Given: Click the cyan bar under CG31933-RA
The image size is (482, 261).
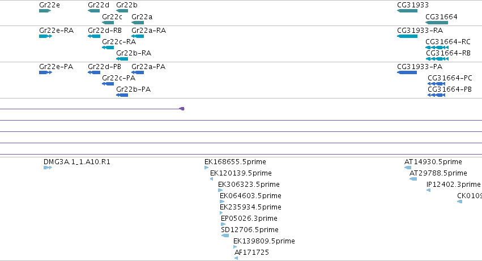Looking at the screenshot, I should [407, 36].
